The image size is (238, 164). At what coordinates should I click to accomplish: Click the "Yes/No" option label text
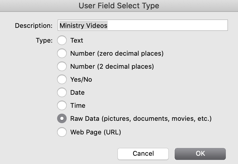point(81,80)
